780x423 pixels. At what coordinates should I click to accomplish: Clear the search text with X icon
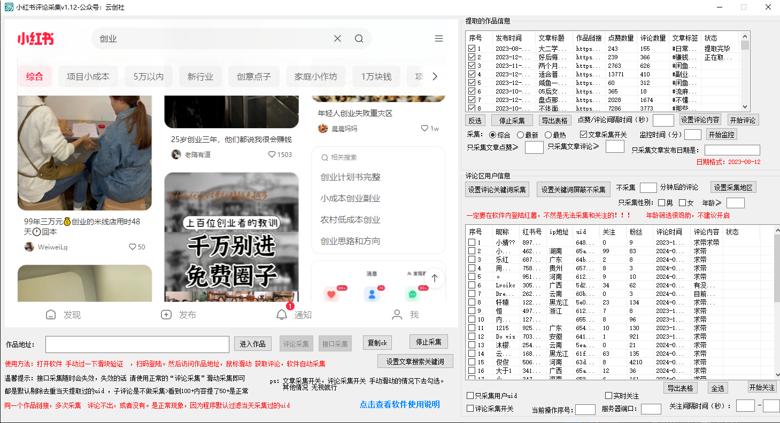tap(337, 38)
